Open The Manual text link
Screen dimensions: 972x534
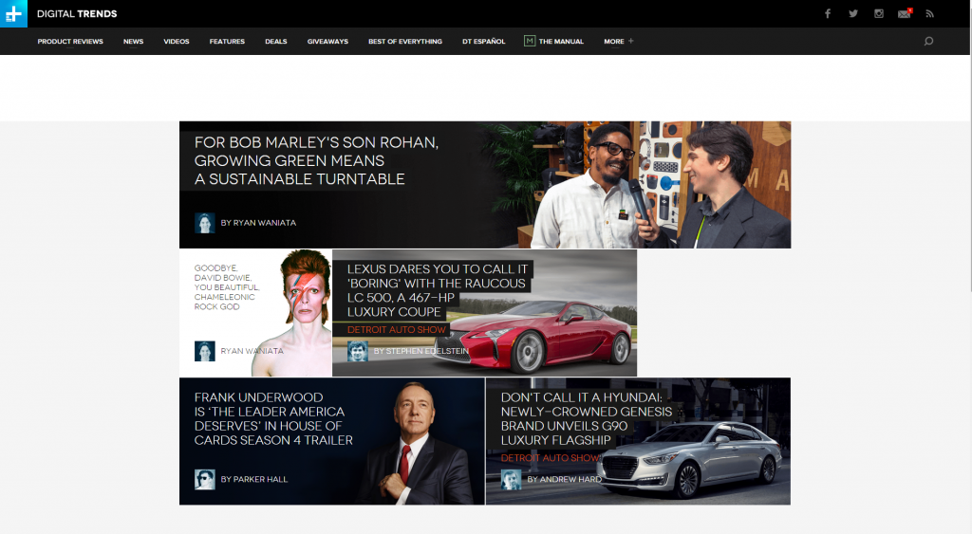click(561, 42)
